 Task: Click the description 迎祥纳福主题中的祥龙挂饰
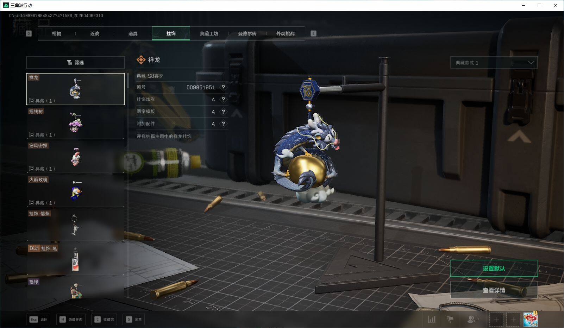tap(164, 136)
